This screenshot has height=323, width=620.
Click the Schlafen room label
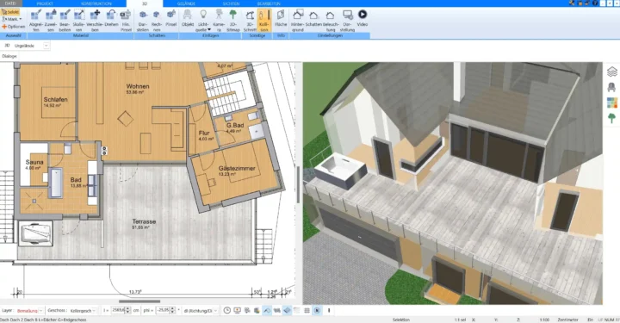point(55,100)
